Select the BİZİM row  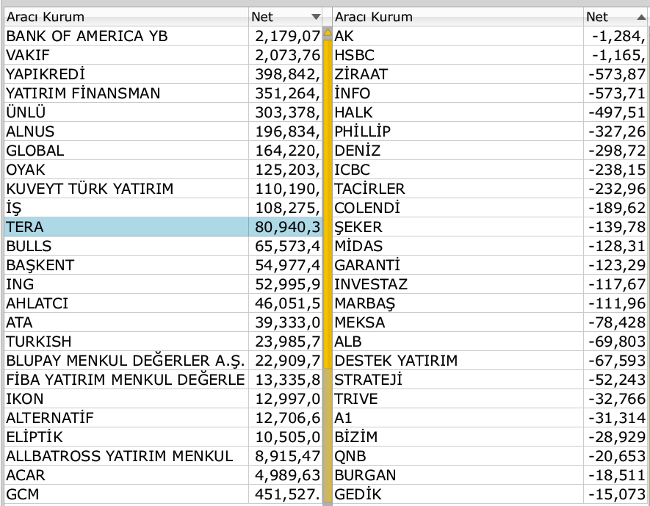pos(491,437)
